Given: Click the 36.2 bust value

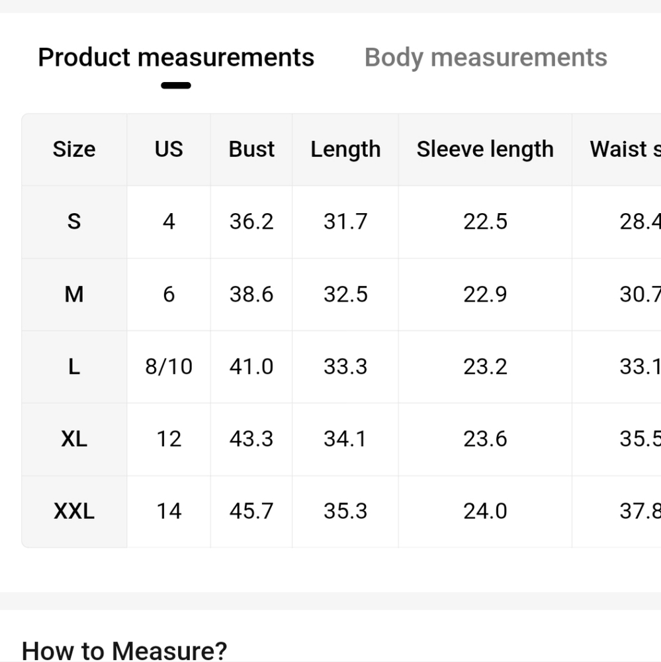Looking at the screenshot, I should [x=251, y=222].
